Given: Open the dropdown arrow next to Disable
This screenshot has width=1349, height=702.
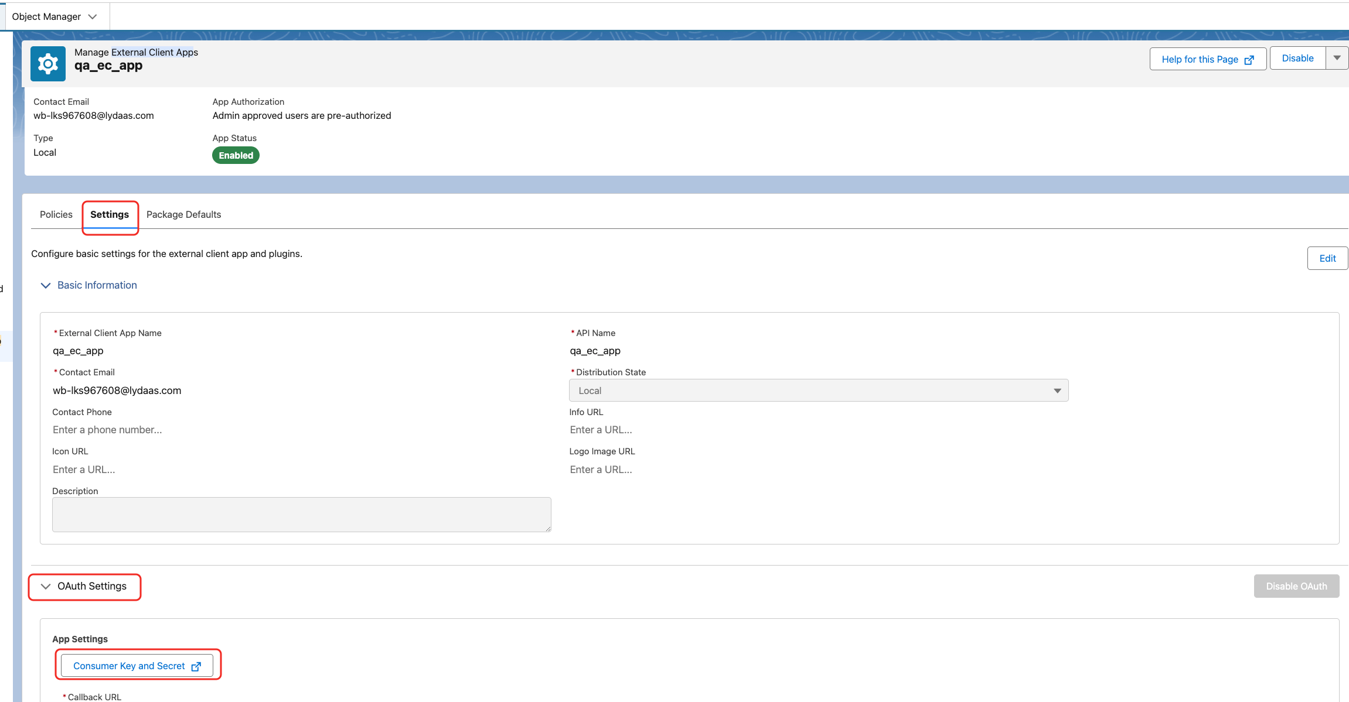Looking at the screenshot, I should pos(1337,58).
